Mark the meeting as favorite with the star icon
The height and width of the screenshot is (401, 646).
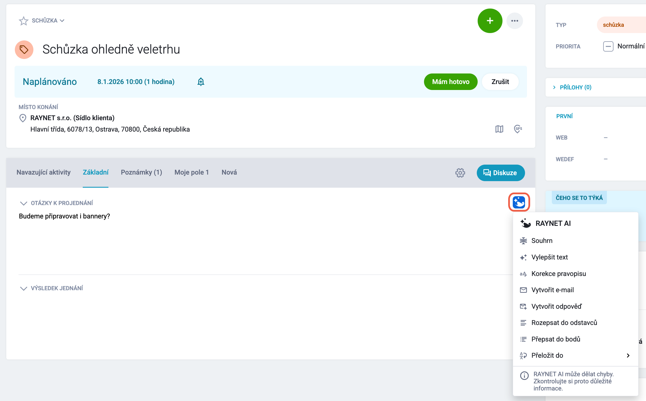(23, 21)
